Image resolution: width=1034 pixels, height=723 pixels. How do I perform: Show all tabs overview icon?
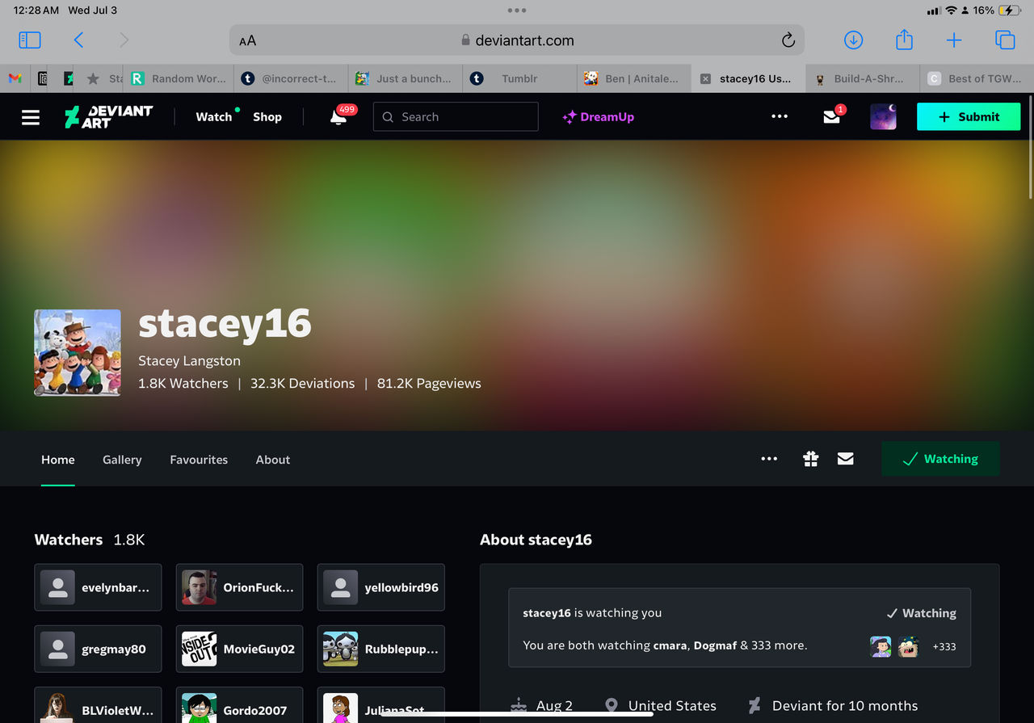[1005, 40]
